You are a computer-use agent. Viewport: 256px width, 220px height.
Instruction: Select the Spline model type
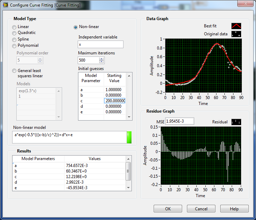click(14, 39)
